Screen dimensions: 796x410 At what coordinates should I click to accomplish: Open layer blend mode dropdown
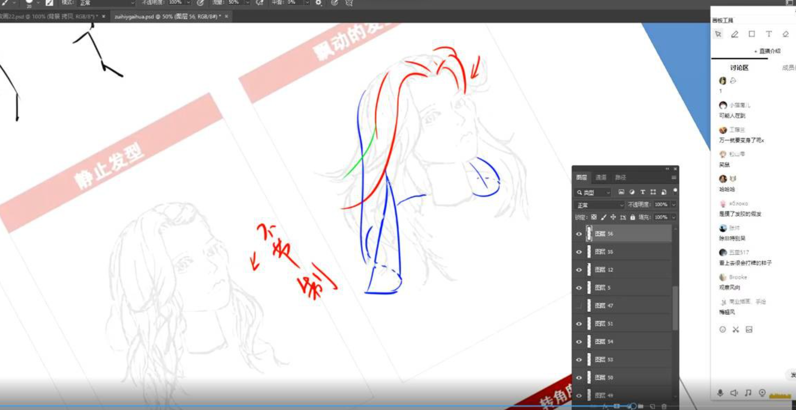[x=599, y=205]
